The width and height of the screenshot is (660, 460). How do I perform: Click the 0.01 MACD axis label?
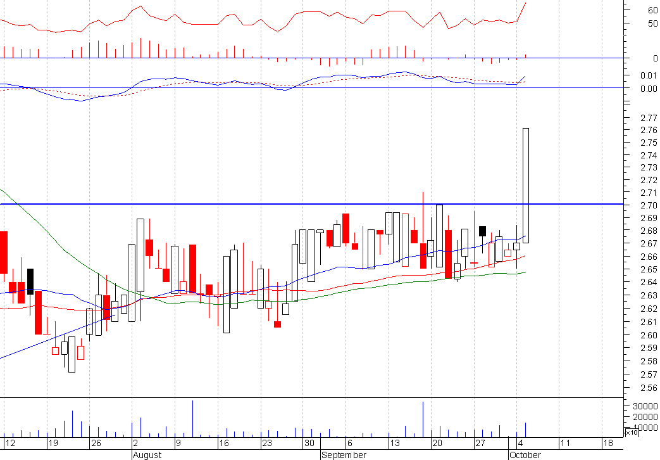click(x=649, y=75)
